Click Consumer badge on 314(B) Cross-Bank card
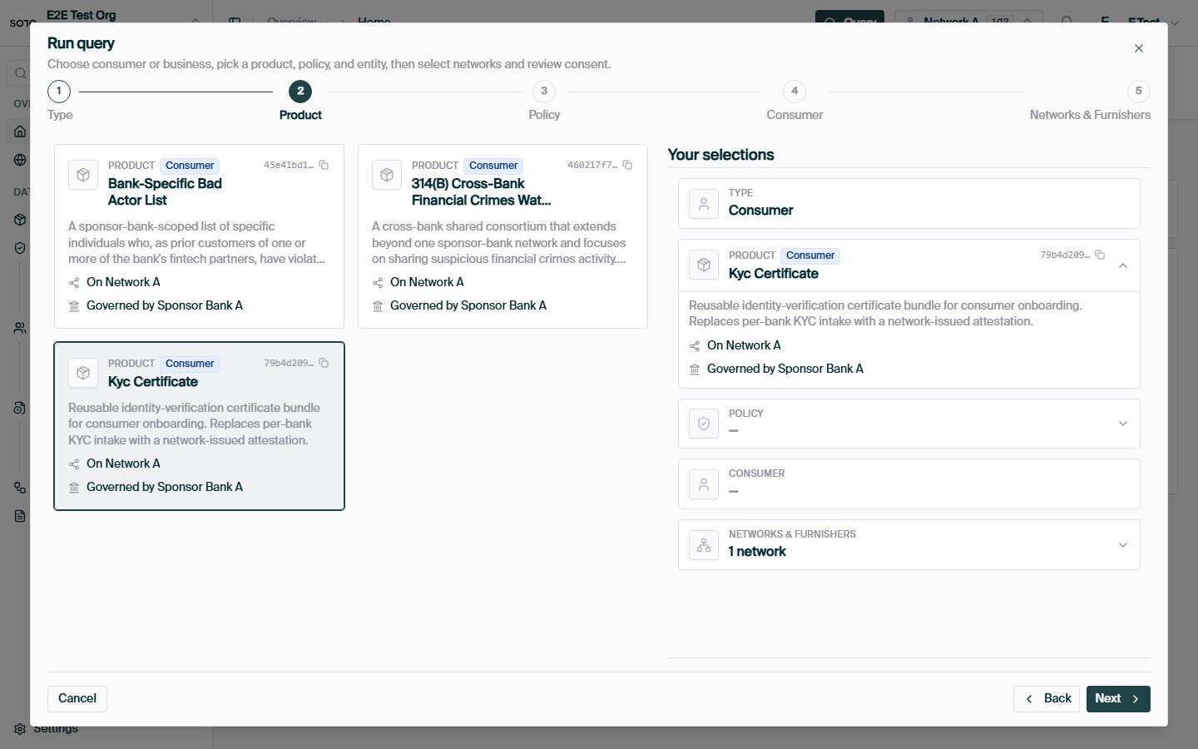 [x=493, y=166]
